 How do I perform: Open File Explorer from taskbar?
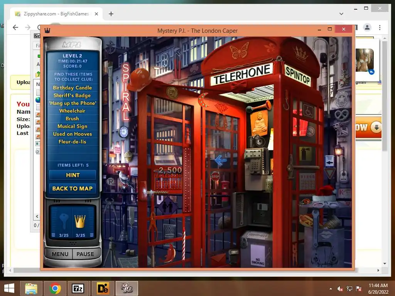tap(31, 288)
